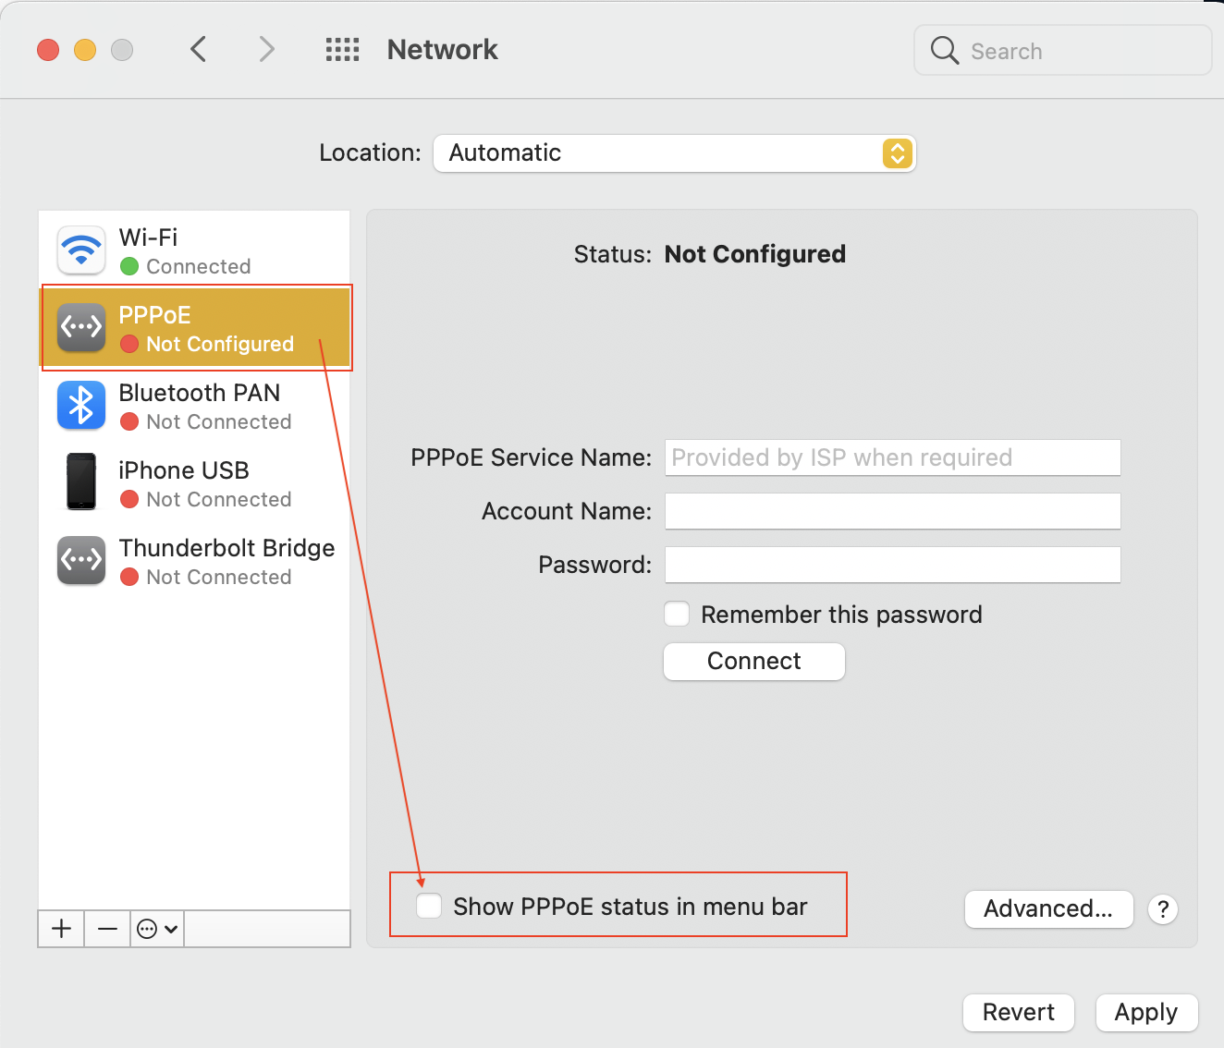Click the Wi-Fi Connected status text
Image resolution: width=1224 pixels, height=1048 pixels.
pyautogui.click(x=199, y=266)
